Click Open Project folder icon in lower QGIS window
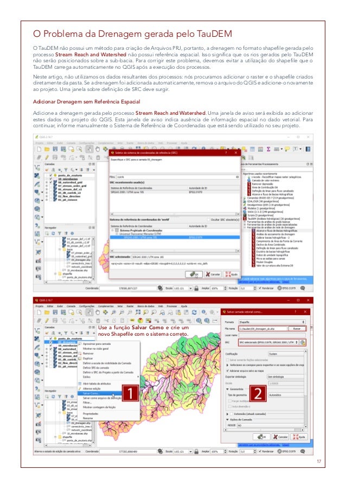The height and width of the screenshot is (489, 346). click(47, 312)
